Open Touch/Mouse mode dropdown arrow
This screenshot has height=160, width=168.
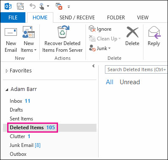(48, 6)
